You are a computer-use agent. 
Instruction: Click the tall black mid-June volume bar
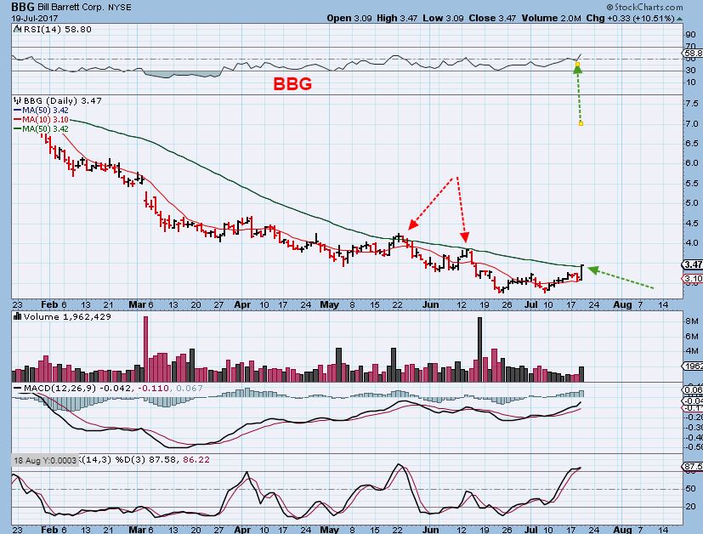pyautogui.click(x=479, y=349)
